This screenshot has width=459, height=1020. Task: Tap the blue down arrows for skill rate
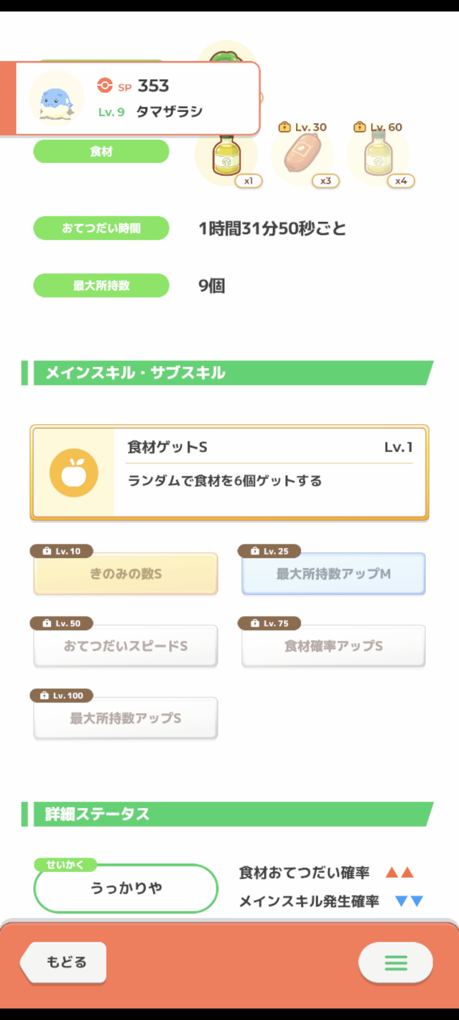409,901
